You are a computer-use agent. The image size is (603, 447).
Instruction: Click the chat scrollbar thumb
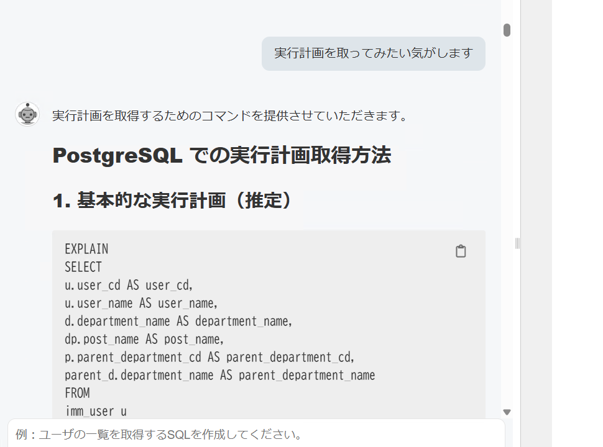[507, 30]
